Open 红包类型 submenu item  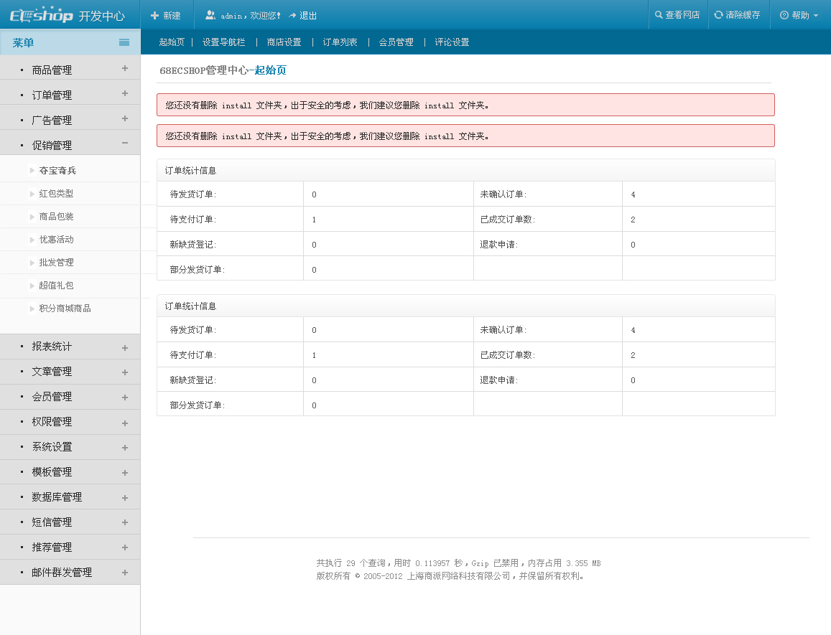[56, 194]
